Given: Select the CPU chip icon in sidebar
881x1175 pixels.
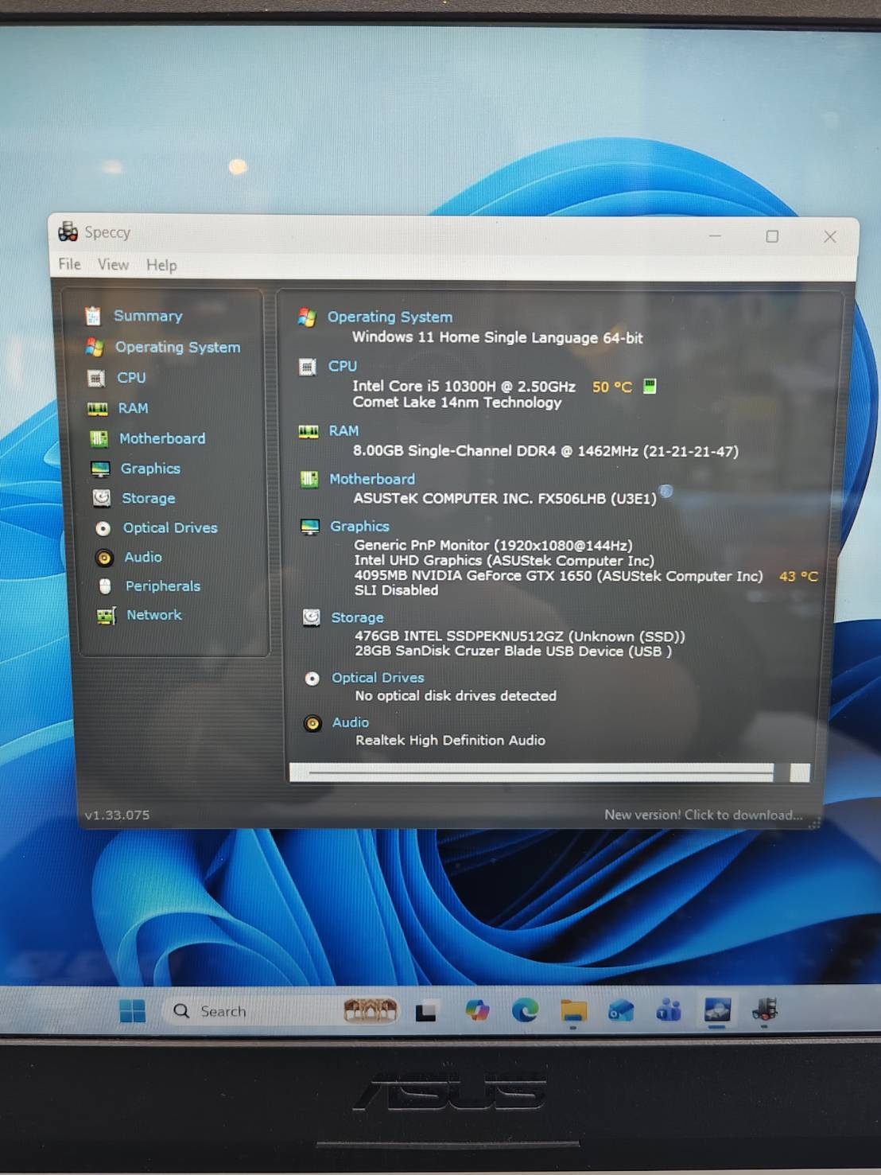Looking at the screenshot, I should click(x=96, y=378).
